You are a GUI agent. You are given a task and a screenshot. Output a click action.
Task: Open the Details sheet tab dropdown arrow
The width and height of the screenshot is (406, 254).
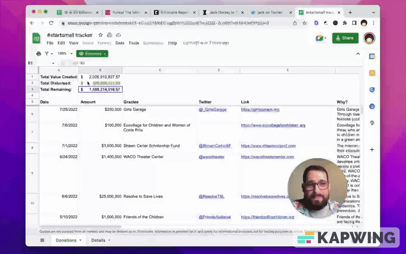[109, 240]
